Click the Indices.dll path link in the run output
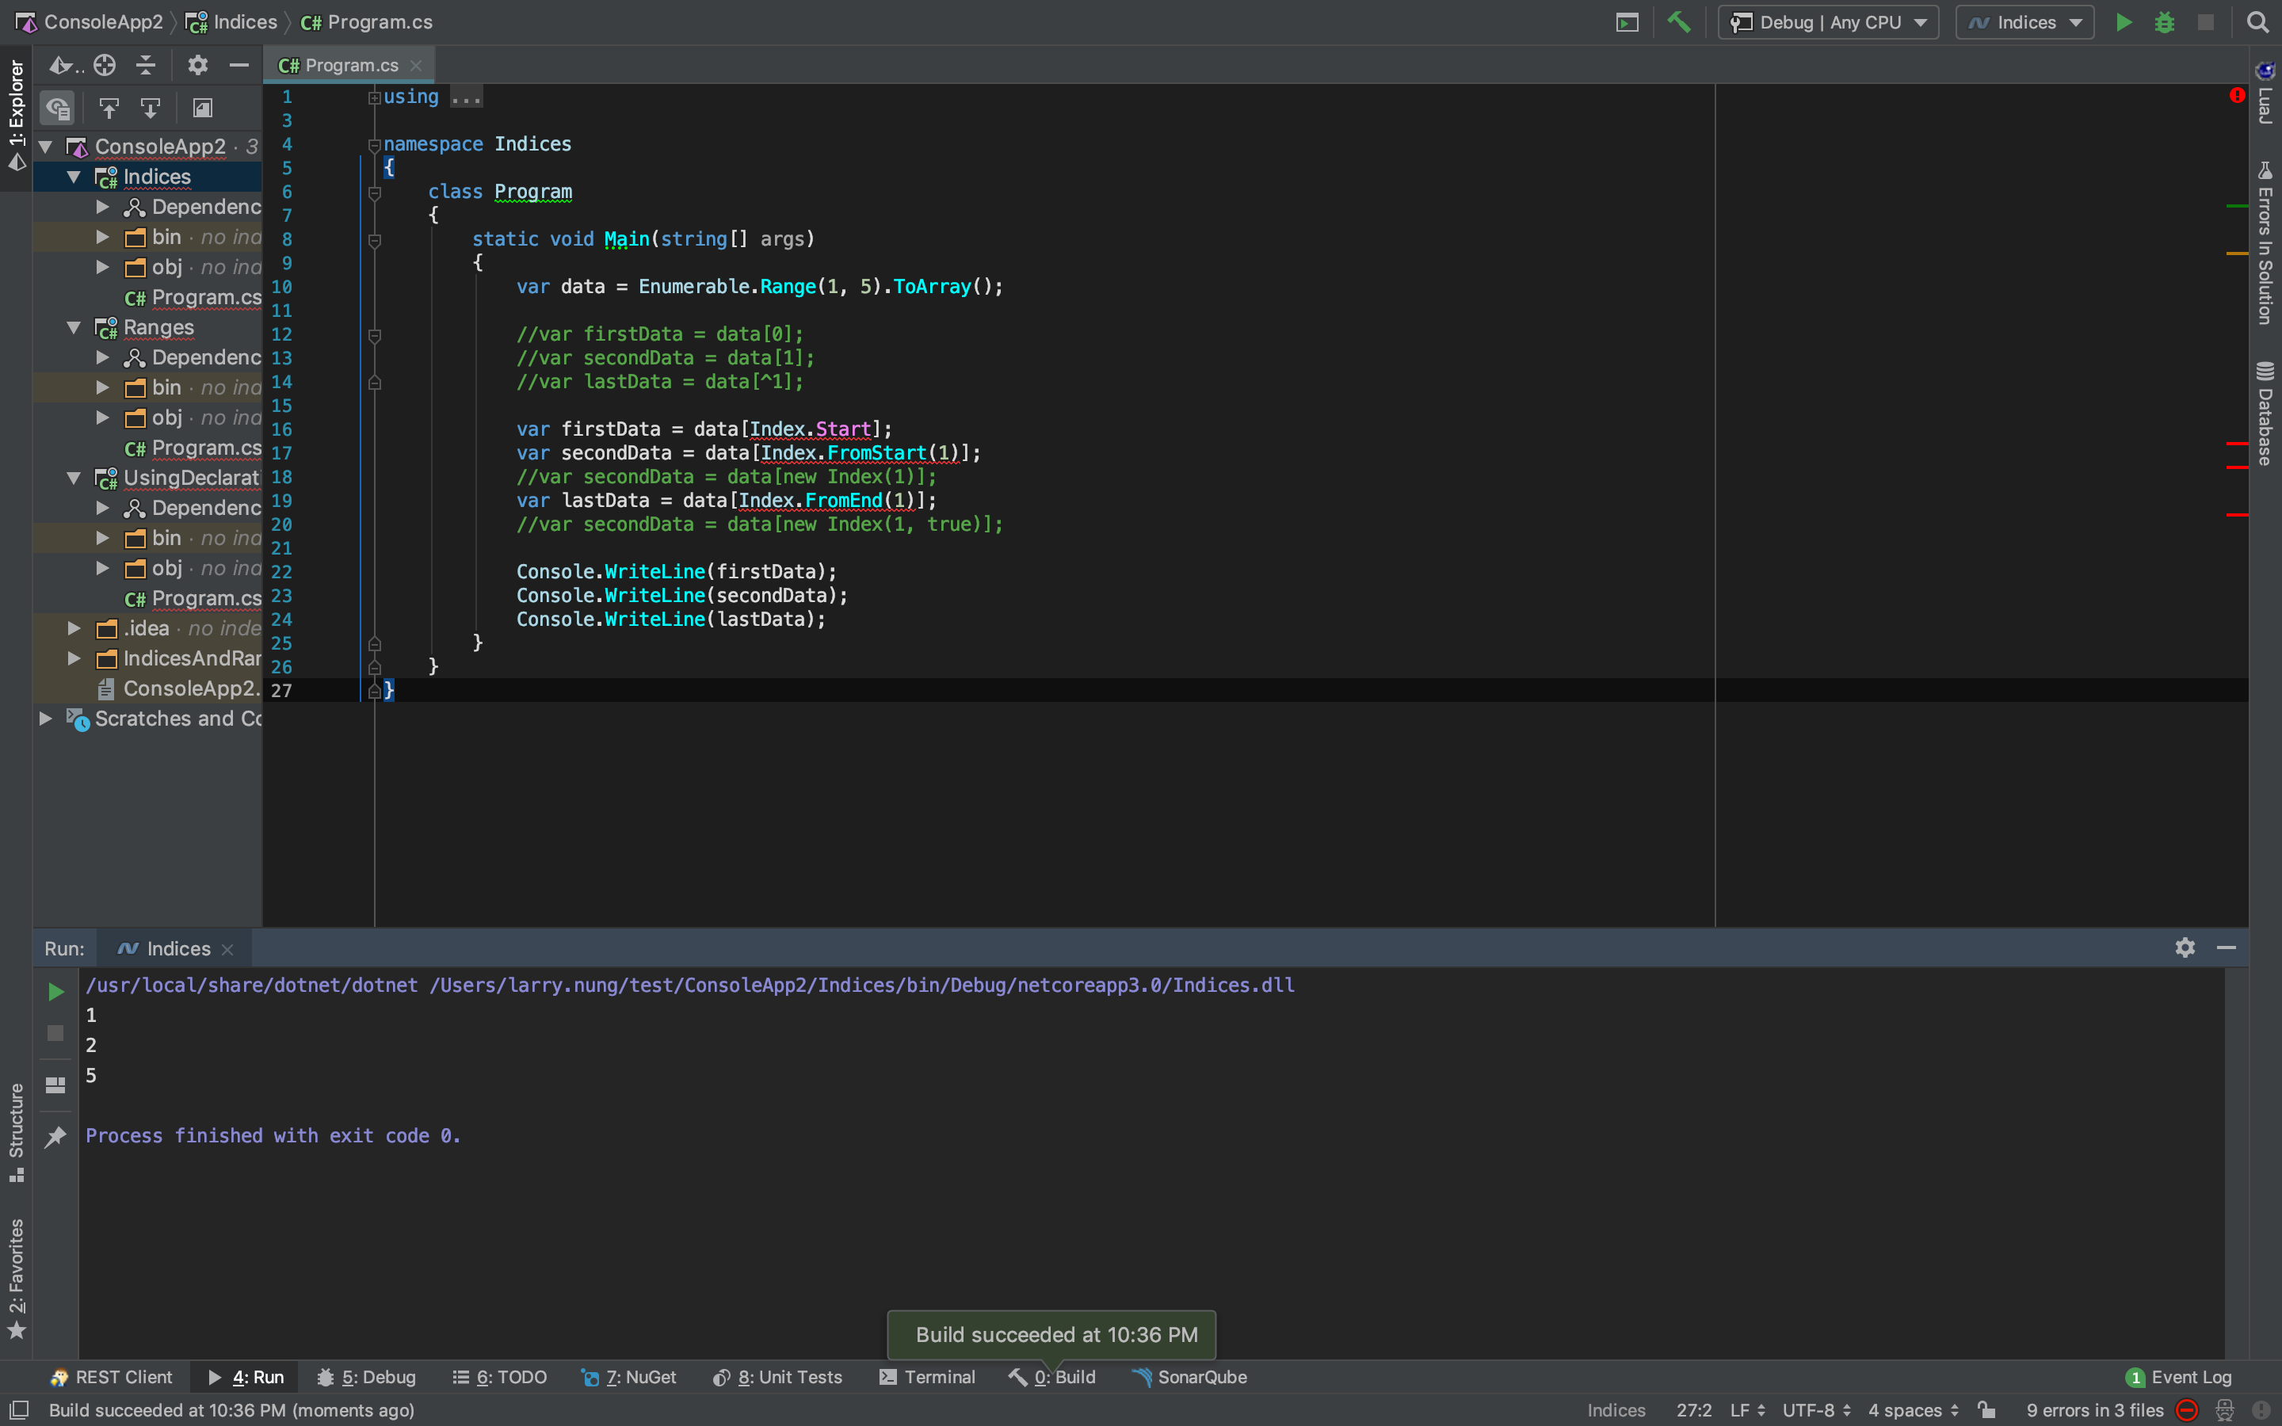The image size is (2282, 1426). click(862, 985)
